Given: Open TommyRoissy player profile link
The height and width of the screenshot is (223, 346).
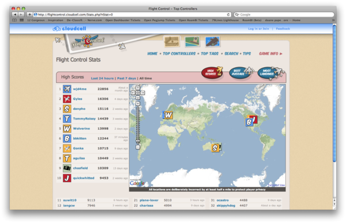Looking at the screenshot, I should 84,118.
